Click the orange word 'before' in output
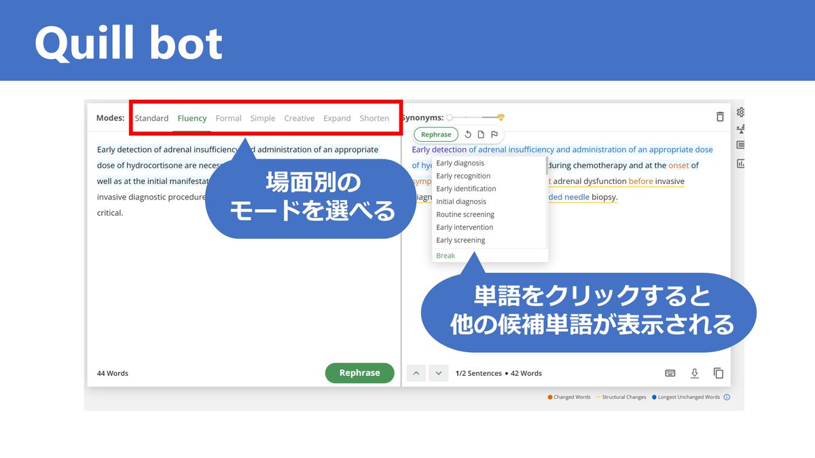Image resolution: width=815 pixels, height=458 pixels. [x=641, y=181]
